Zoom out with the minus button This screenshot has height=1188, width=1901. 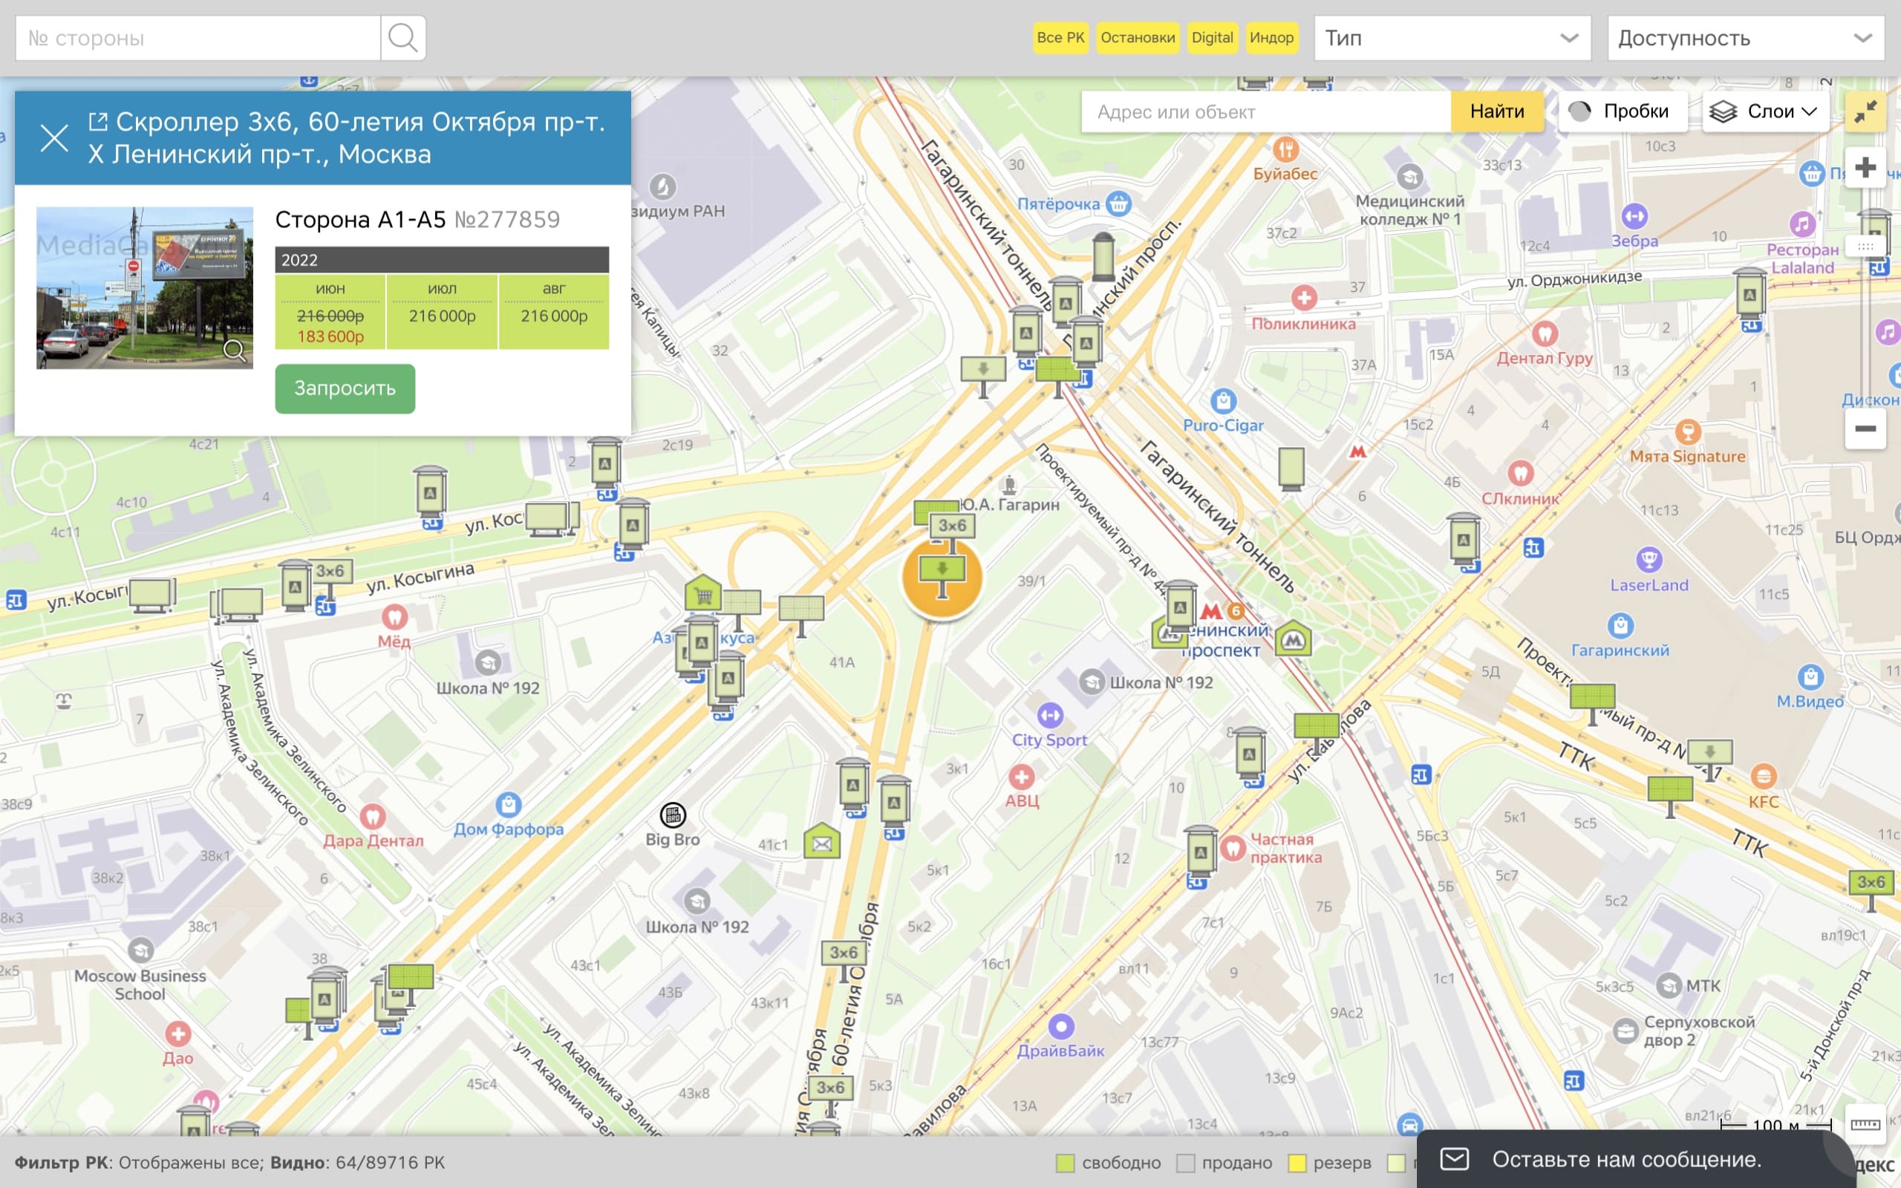click(x=1865, y=429)
